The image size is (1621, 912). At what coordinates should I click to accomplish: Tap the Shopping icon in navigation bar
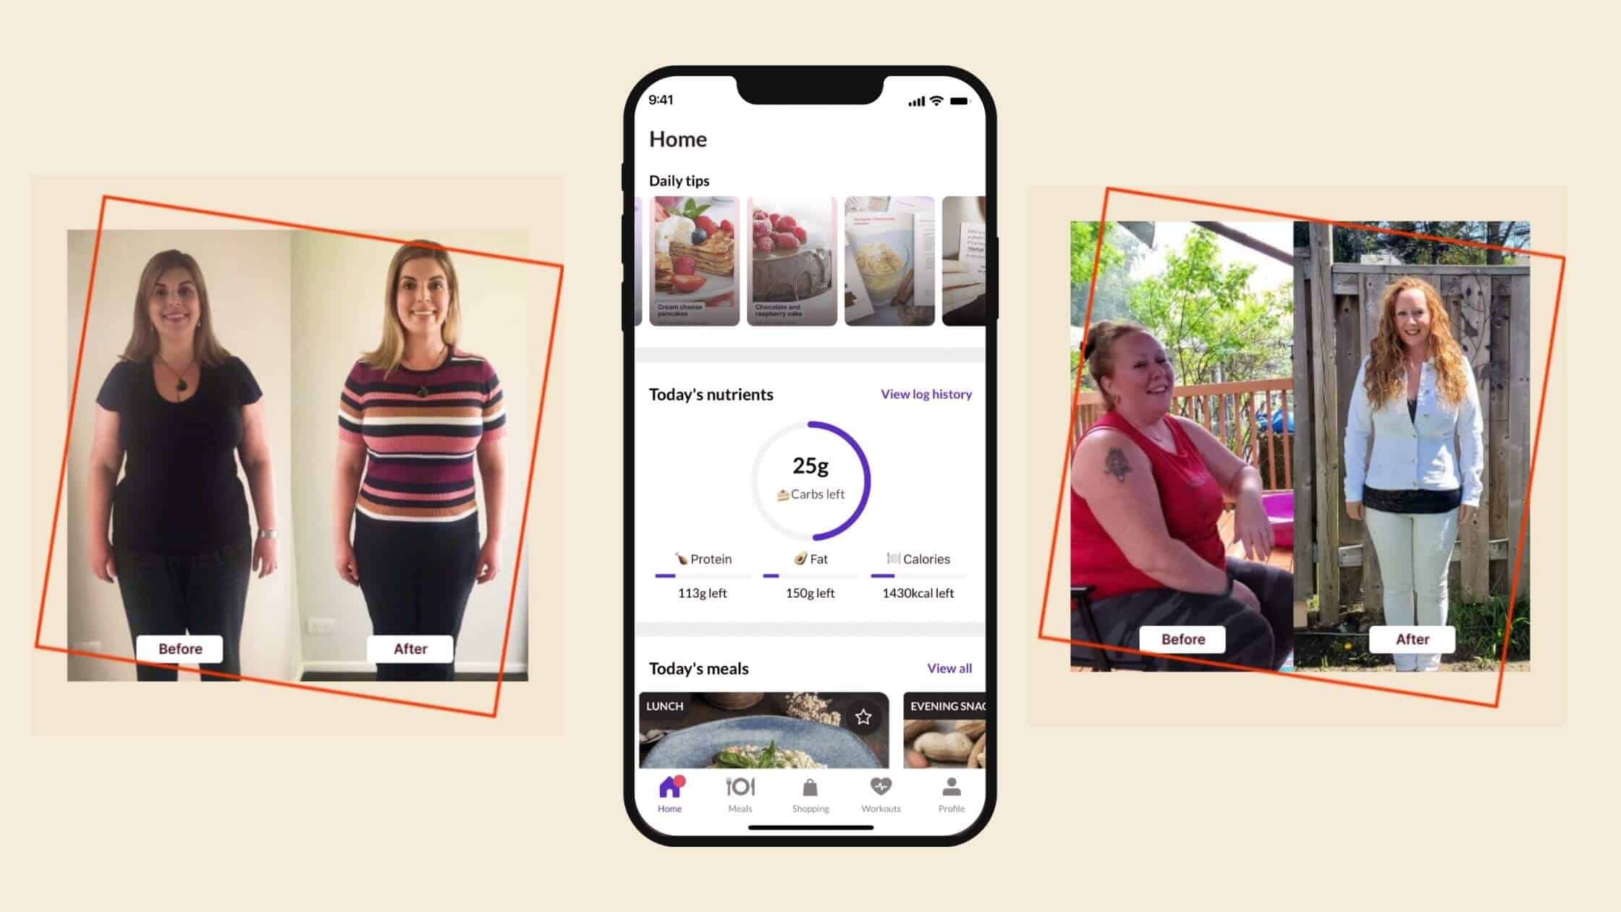pyautogui.click(x=808, y=793)
